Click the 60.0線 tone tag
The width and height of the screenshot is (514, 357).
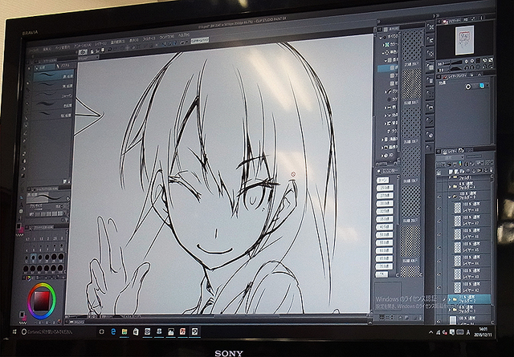[x=385, y=250]
